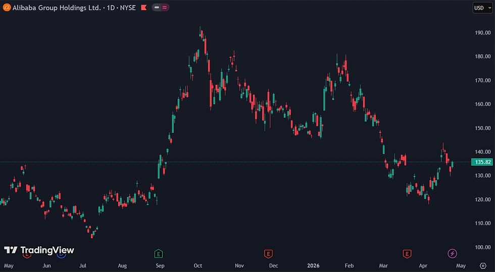Click the orange Alibaba logo icon
495x272 pixels.
[x=7, y=8]
